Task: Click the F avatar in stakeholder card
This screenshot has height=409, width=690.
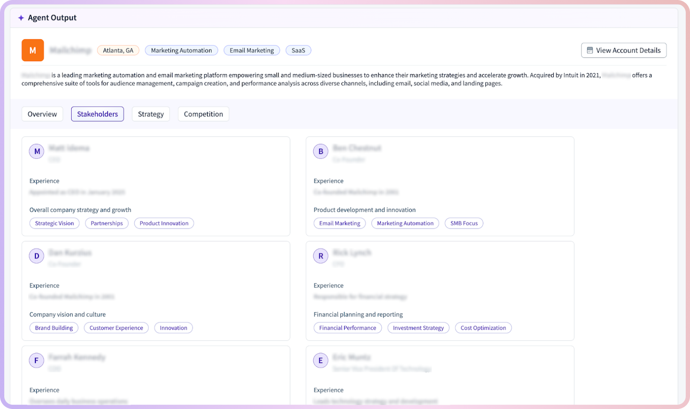Action: pyautogui.click(x=37, y=361)
